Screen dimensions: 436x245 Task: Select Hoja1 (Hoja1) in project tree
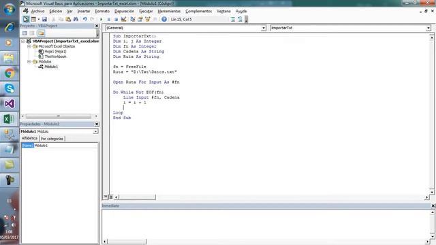coord(55,52)
